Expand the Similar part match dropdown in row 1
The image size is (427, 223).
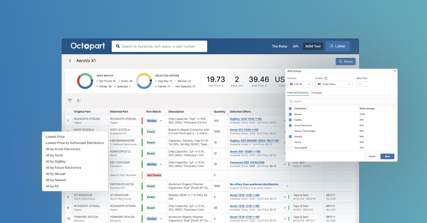[x=161, y=121]
